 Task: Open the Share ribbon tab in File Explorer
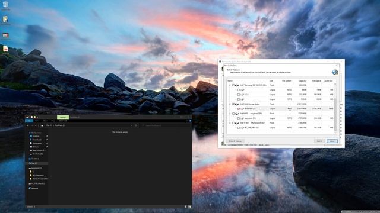[x=45, y=121]
